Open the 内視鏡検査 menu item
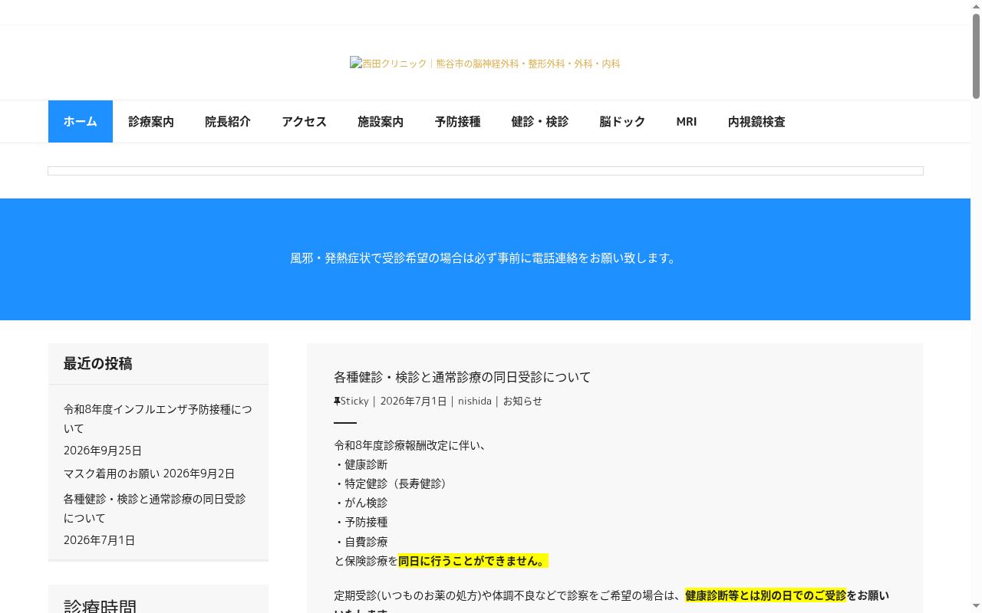Screen dimensions: 982x613 [x=756, y=121]
